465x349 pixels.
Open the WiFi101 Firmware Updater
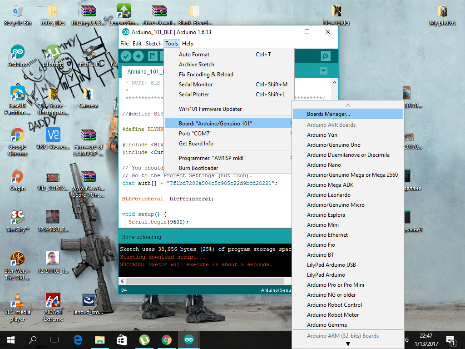click(x=202, y=109)
